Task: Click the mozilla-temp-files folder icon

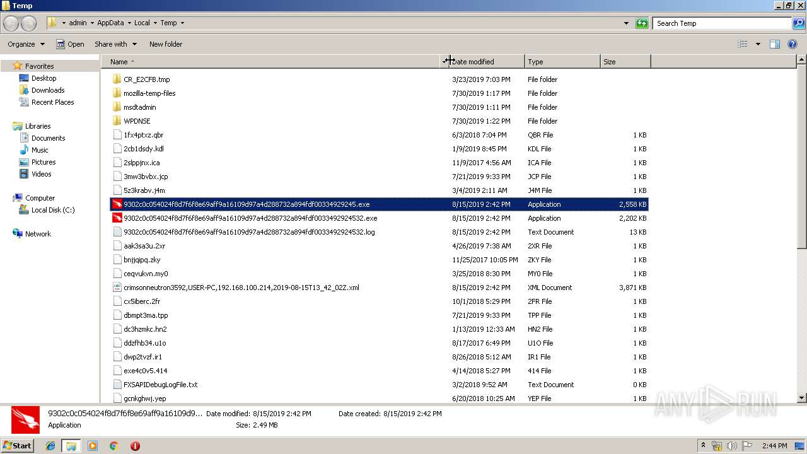Action: pyautogui.click(x=117, y=93)
